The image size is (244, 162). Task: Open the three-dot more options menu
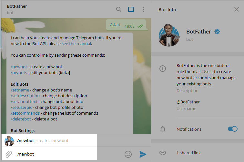(143, 9)
